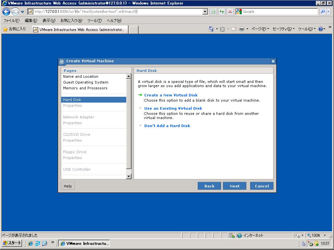Viewport: 334px width, 250px height.
Task: Open a new blank browser tab
Action: coord(134,30)
